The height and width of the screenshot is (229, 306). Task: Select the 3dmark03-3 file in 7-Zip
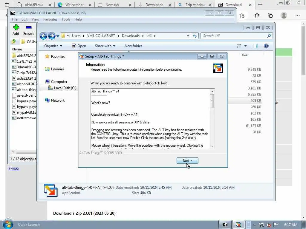24,67
